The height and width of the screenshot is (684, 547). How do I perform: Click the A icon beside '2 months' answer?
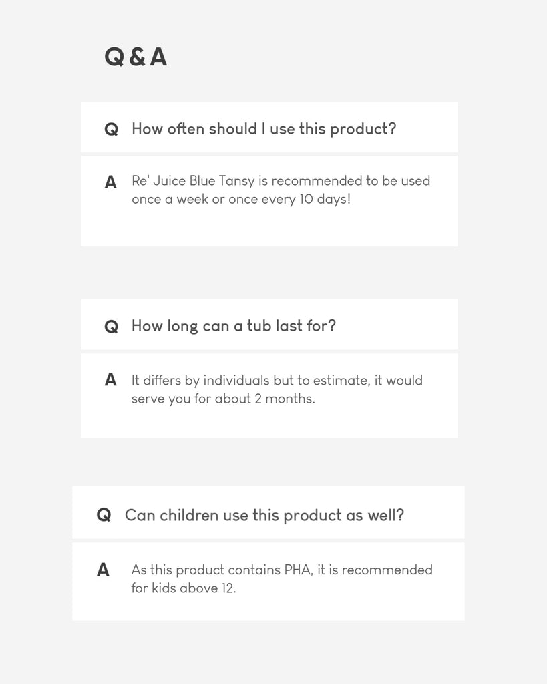coord(111,380)
